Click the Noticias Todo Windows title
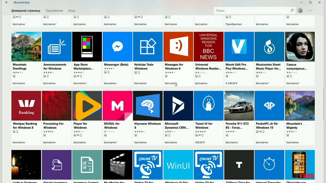 click(x=144, y=67)
